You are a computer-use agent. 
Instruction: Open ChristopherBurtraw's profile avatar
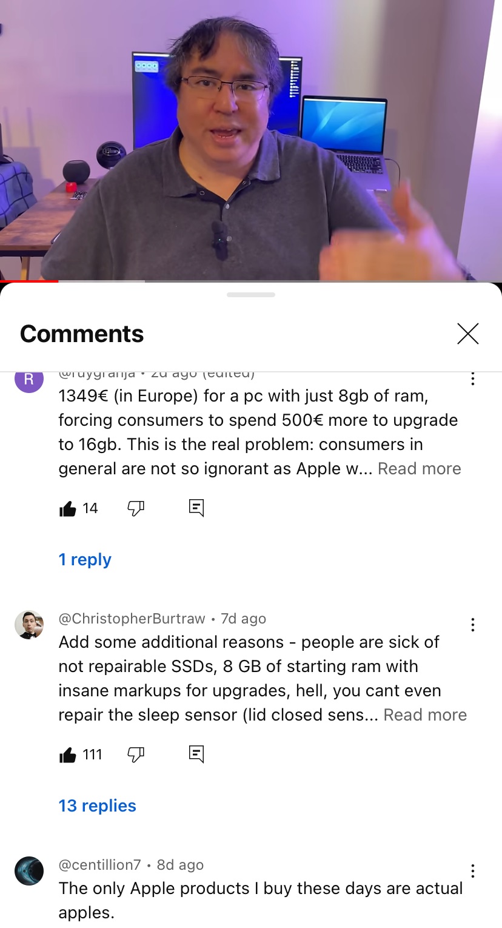coord(29,625)
